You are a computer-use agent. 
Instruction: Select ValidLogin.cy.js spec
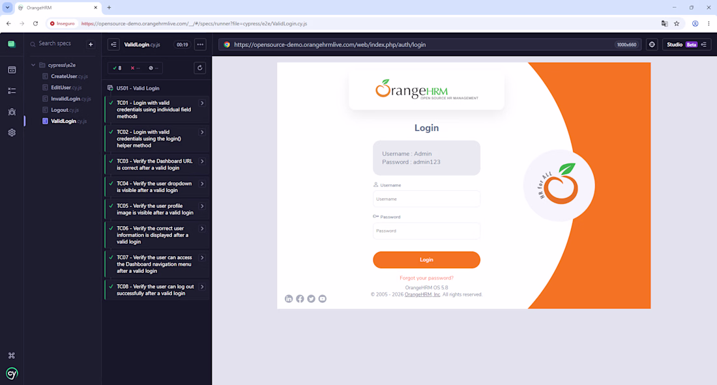tap(68, 121)
